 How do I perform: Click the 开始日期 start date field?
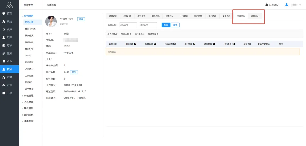click(x=128, y=25)
